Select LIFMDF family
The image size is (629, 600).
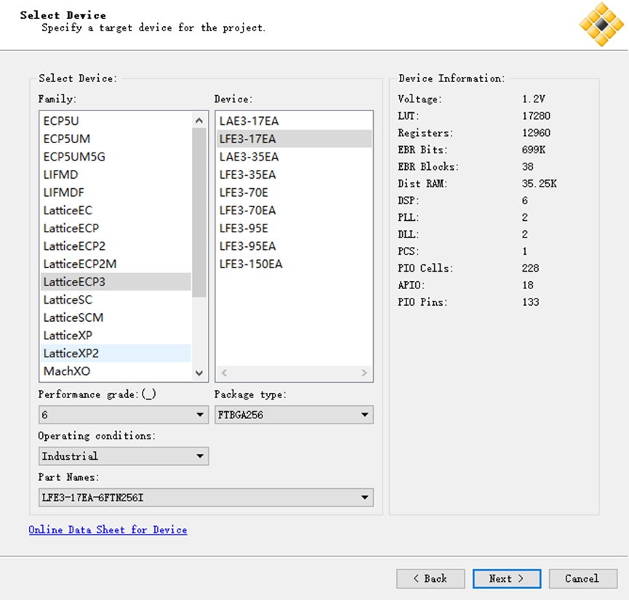[116, 192]
